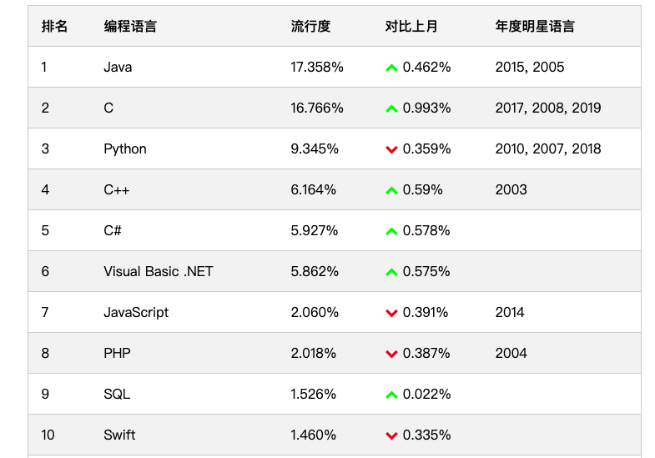Click the 流行度 column header
Screen dimensions: 655x458
tap(310, 26)
